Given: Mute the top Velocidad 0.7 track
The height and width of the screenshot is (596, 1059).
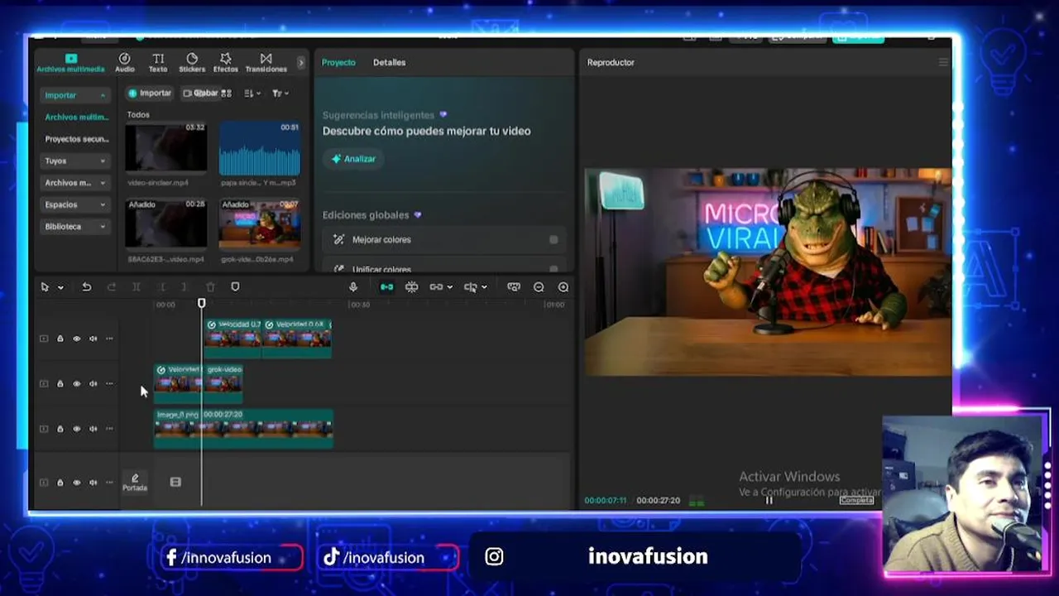Looking at the screenshot, I should (93, 339).
